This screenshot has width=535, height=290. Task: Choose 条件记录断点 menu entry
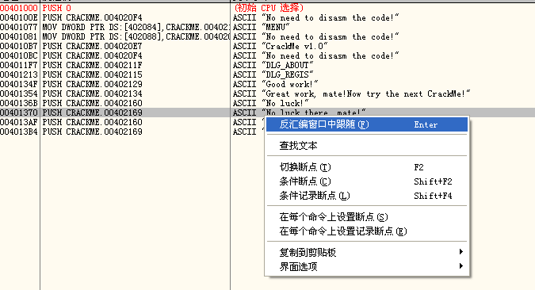[366, 196]
